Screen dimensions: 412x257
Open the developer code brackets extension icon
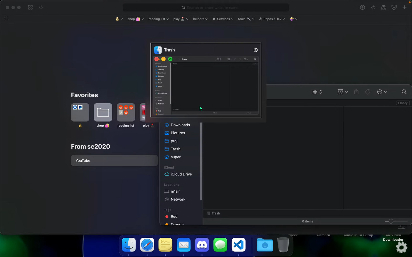(x=373, y=8)
